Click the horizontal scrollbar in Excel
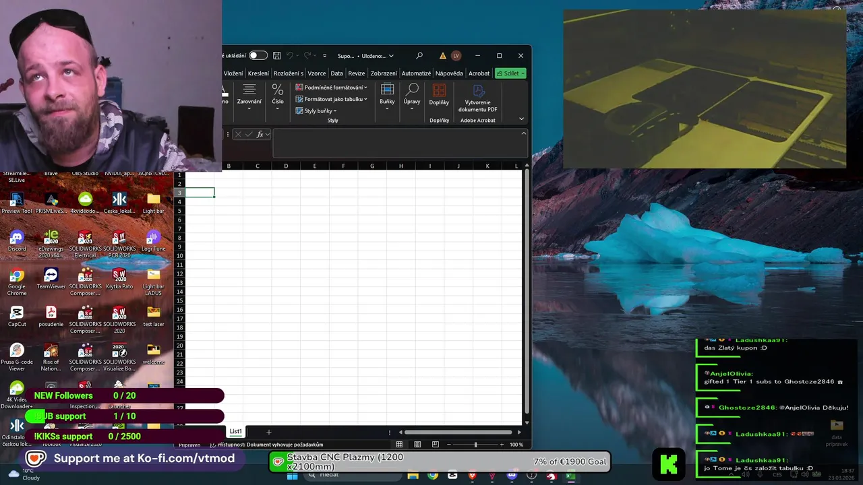The height and width of the screenshot is (485, 863). pyautogui.click(x=458, y=432)
